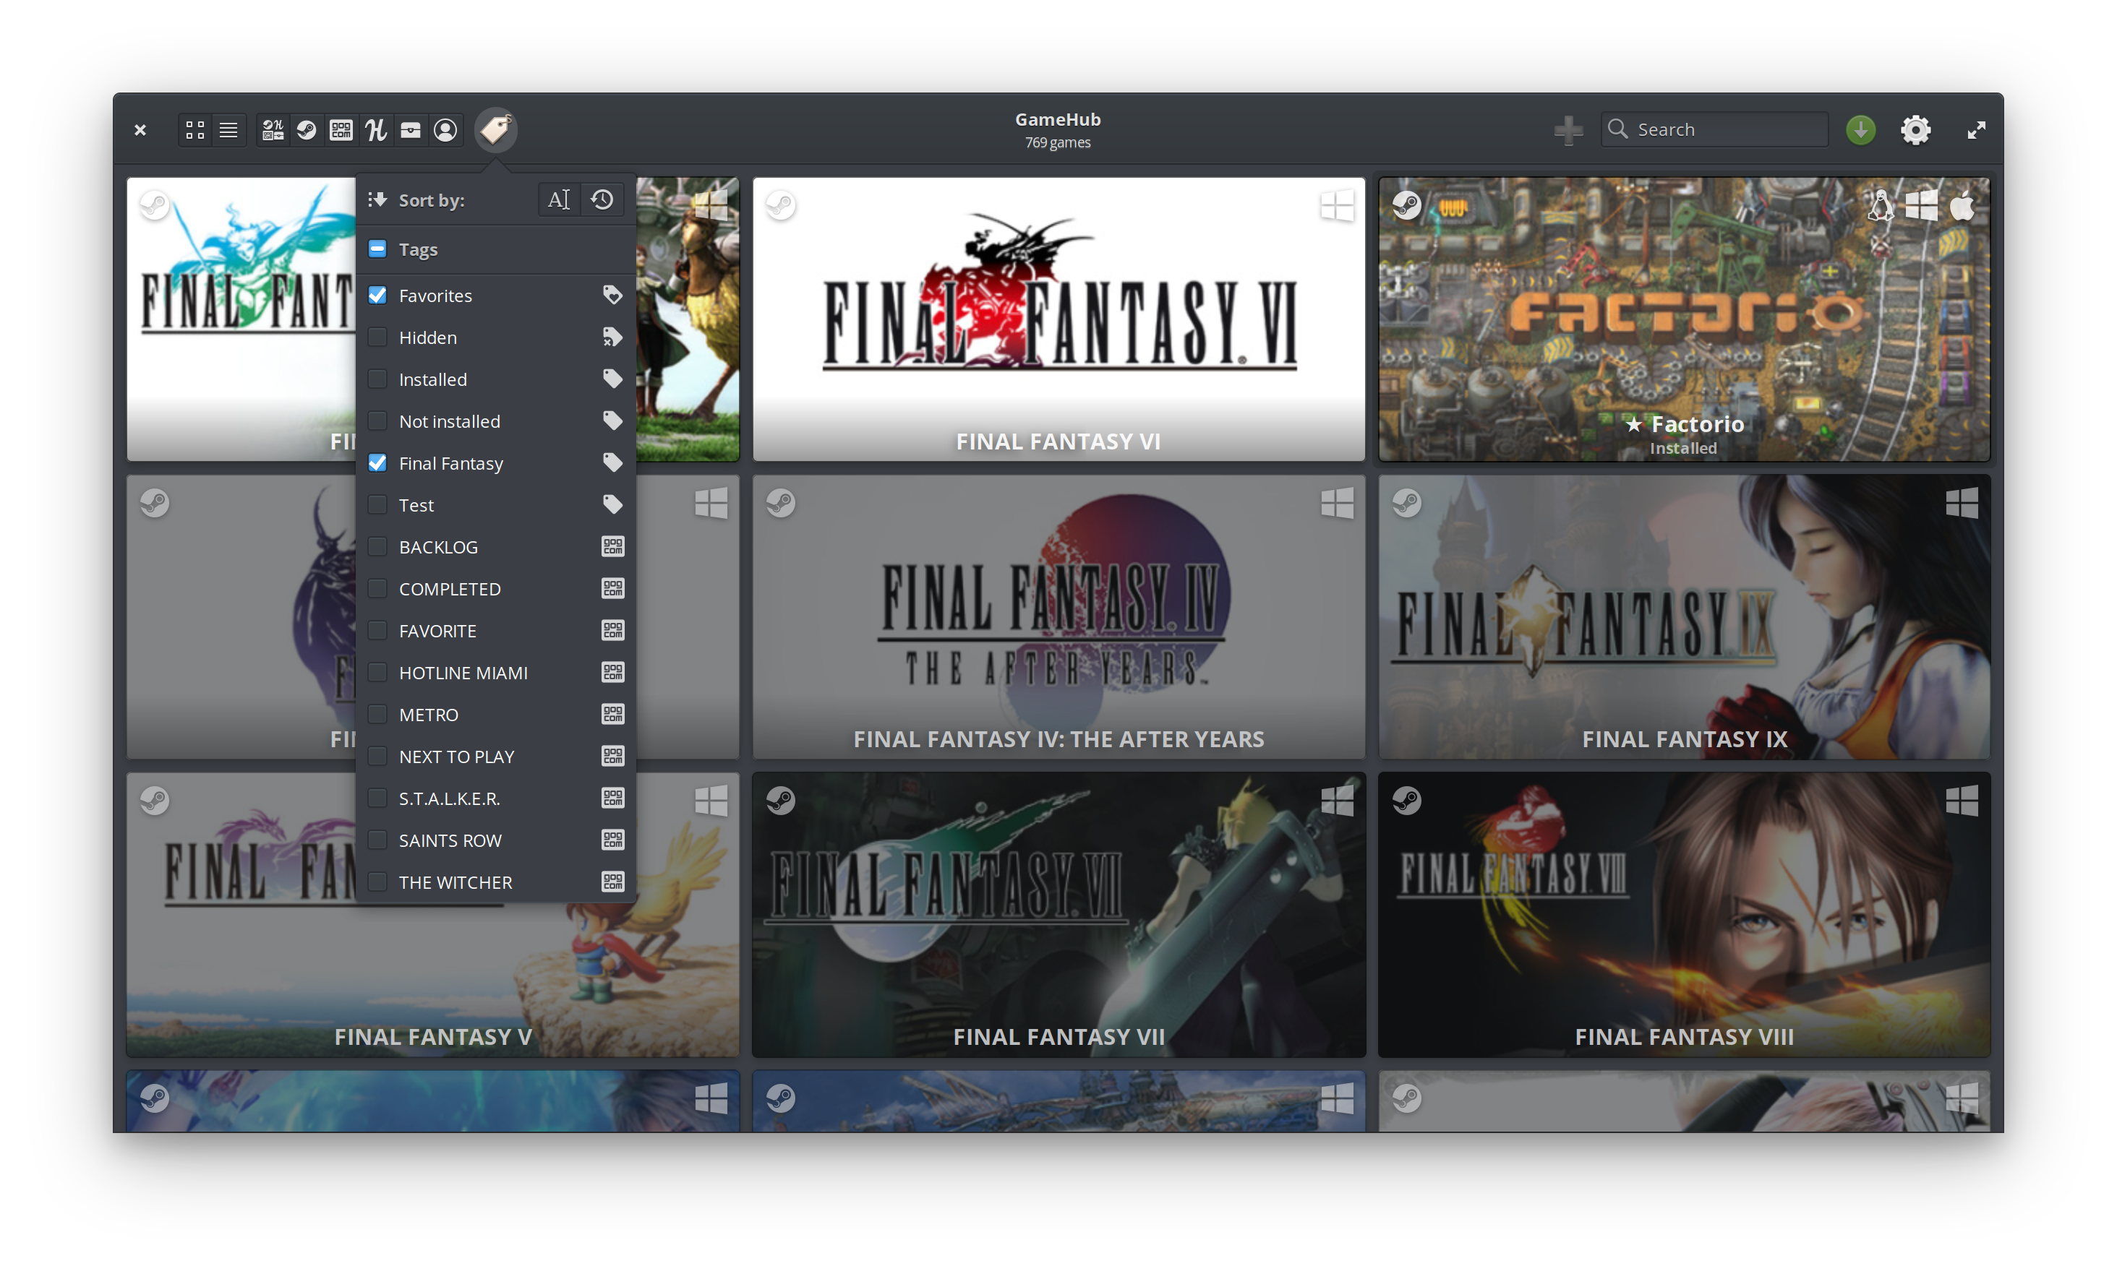Open downloads via green arrow icon
Viewport: 2117px width, 1266px height.
pos(1861,129)
